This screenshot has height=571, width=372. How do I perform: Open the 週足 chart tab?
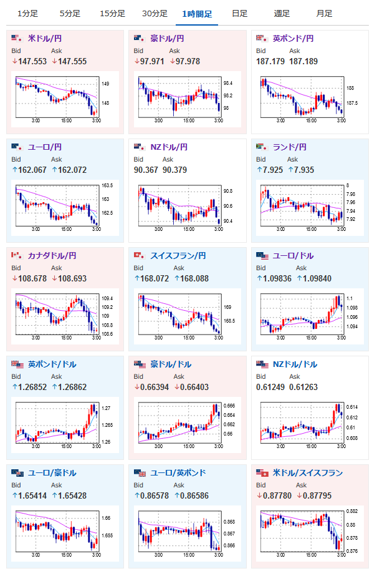(282, 14)
